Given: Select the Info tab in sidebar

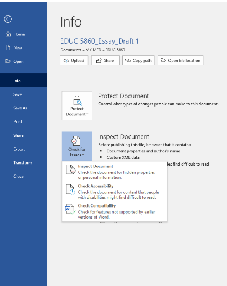Looking at the screenshot, I should (x=23, y=81).
